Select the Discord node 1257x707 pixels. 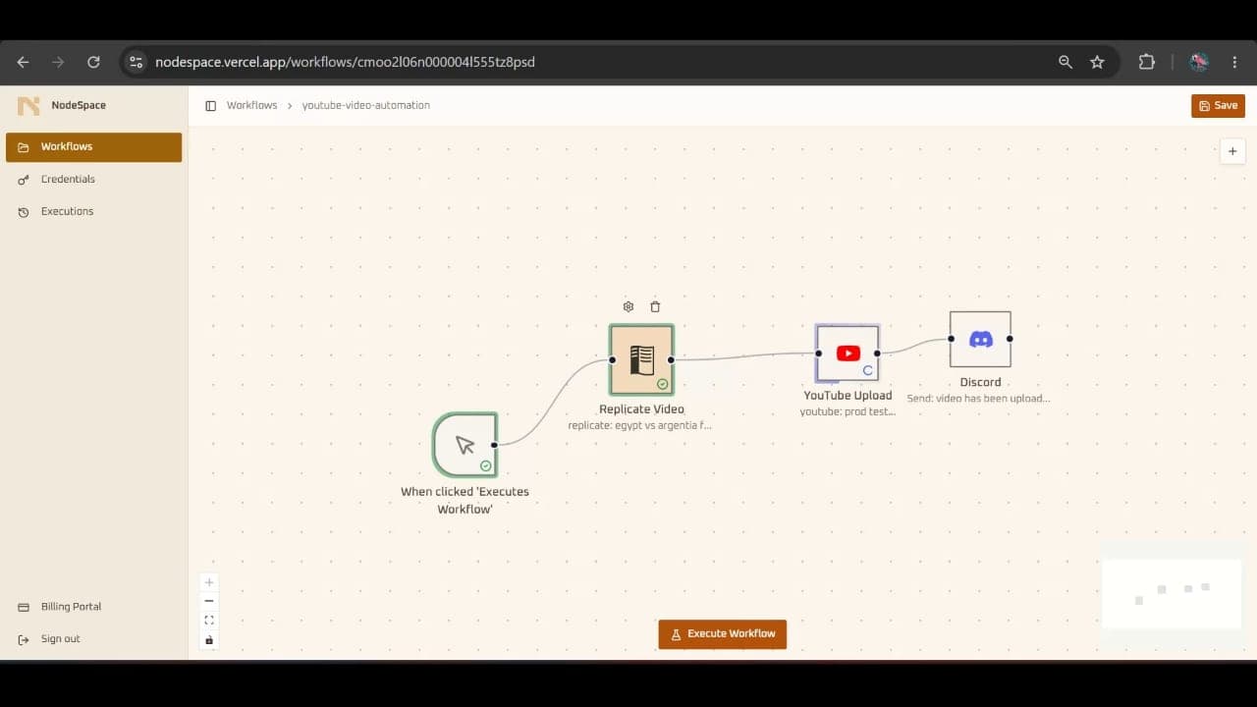pyautogui.click(x=980, y=339)
